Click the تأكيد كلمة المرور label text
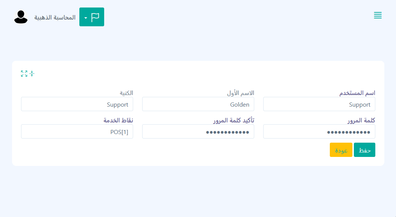Screen dimensions: 396x217 tap(234, 121)
